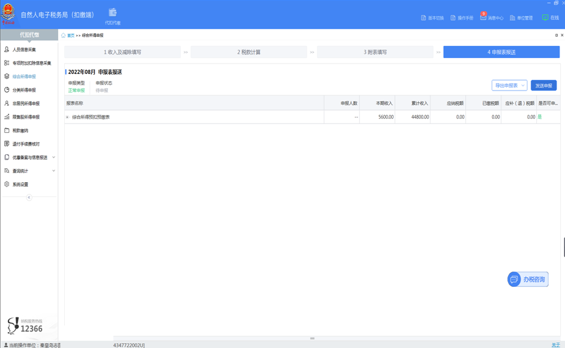The height and width of the screenshot is (348, 565).
Task: Open the 代扣代缴 module icon in header
Action: tap(113, 16)
